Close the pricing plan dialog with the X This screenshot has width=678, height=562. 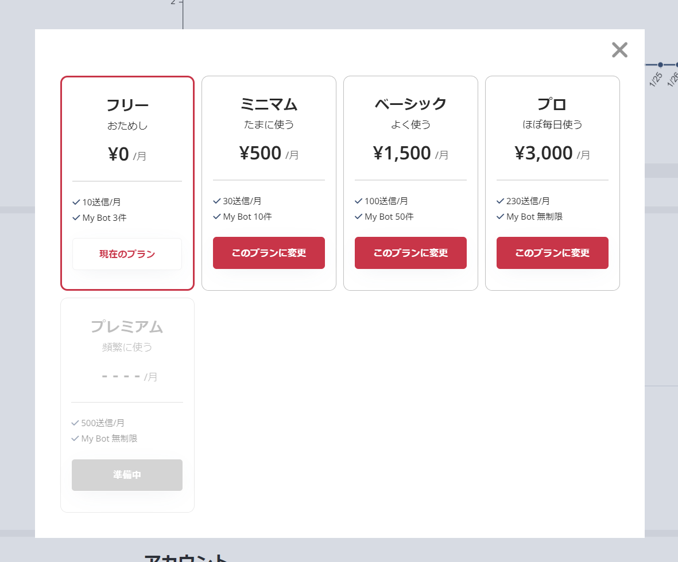619,50
